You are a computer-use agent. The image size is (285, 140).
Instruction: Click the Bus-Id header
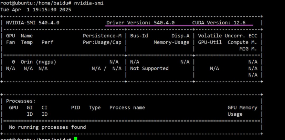coord(139,36)
